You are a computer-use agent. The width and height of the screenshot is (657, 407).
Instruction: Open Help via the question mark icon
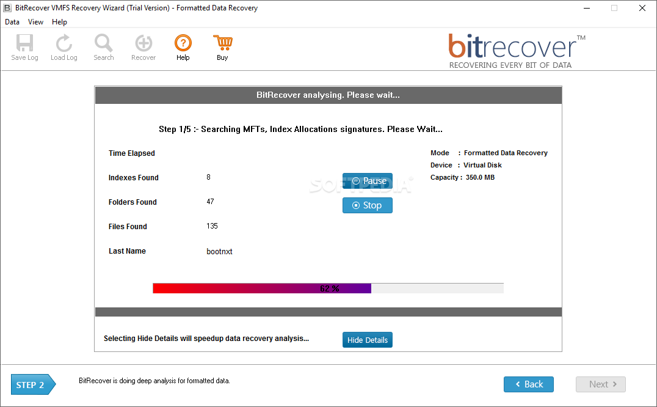[x=183, y=43]
